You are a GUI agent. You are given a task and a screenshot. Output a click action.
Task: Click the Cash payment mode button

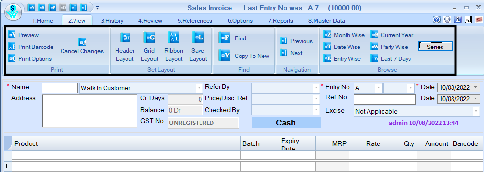pyautogui.click(x=286, y=123)
